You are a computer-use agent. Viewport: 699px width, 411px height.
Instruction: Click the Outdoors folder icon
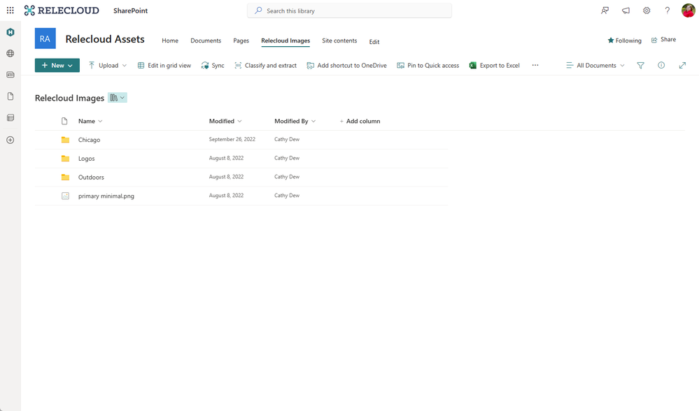pos(65,178)
